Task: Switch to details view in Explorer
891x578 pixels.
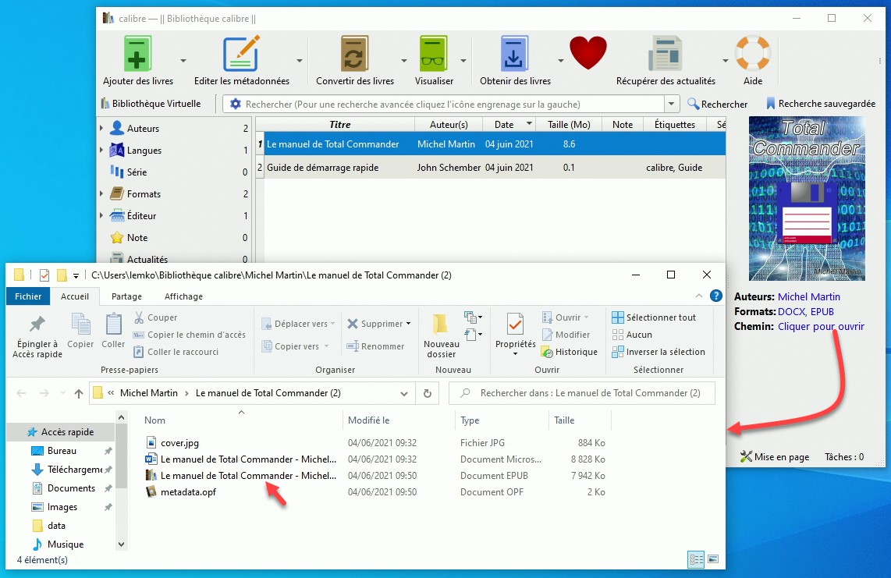Action: (695, 559)
